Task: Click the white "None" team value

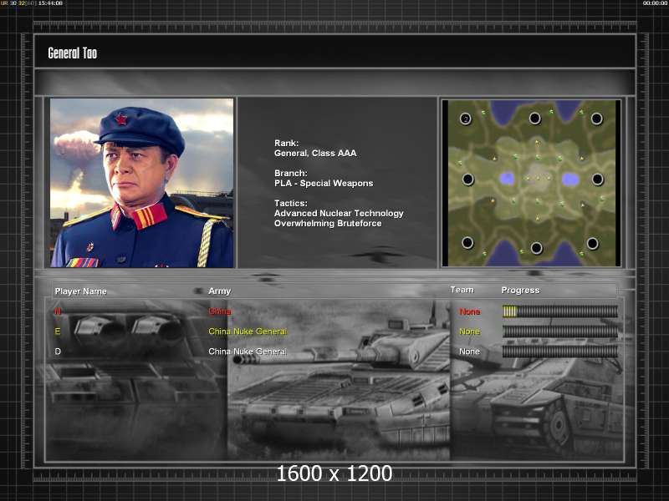Action: 469,352
